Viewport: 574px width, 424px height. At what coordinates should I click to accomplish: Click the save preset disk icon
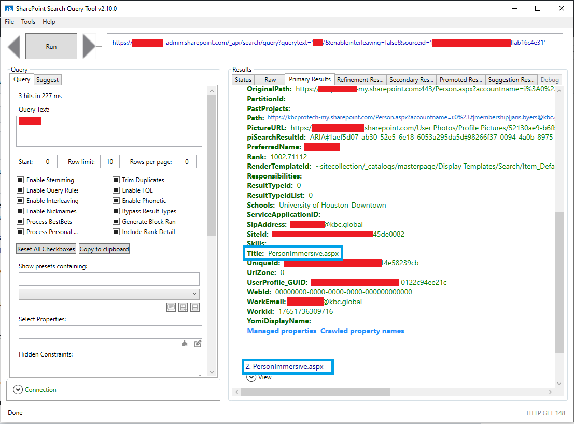(x=195, y=307)
